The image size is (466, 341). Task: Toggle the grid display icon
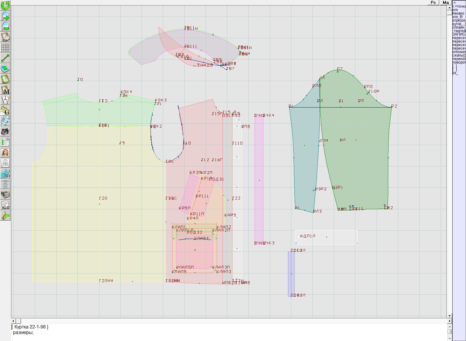5,47
